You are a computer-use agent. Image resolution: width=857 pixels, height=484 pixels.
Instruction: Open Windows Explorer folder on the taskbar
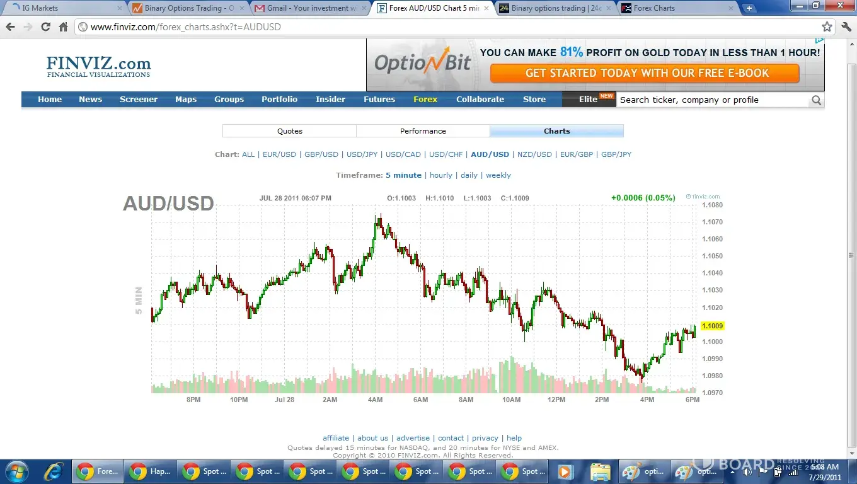point(601,471)
